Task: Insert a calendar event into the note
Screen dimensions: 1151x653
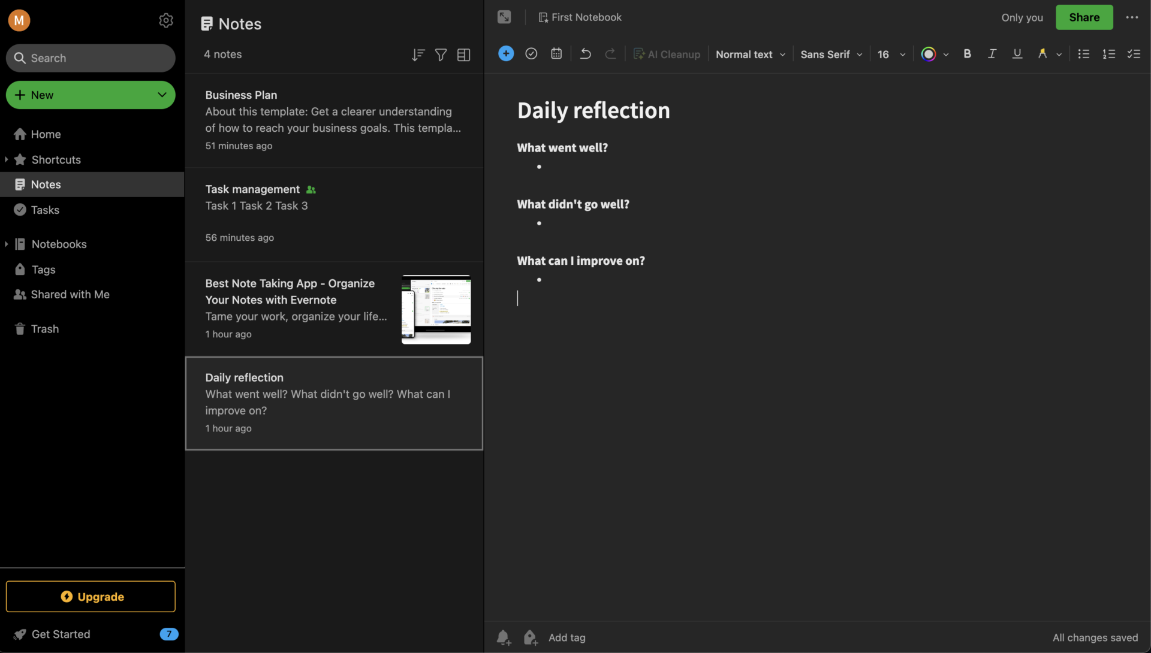Action: point(556,54)
